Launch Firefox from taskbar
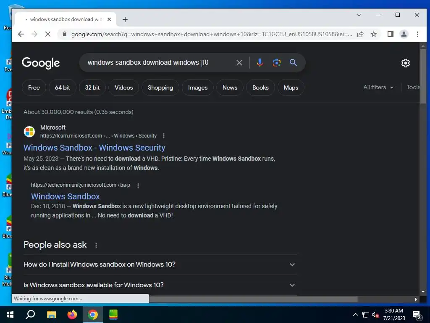 (x=72, y=315)
